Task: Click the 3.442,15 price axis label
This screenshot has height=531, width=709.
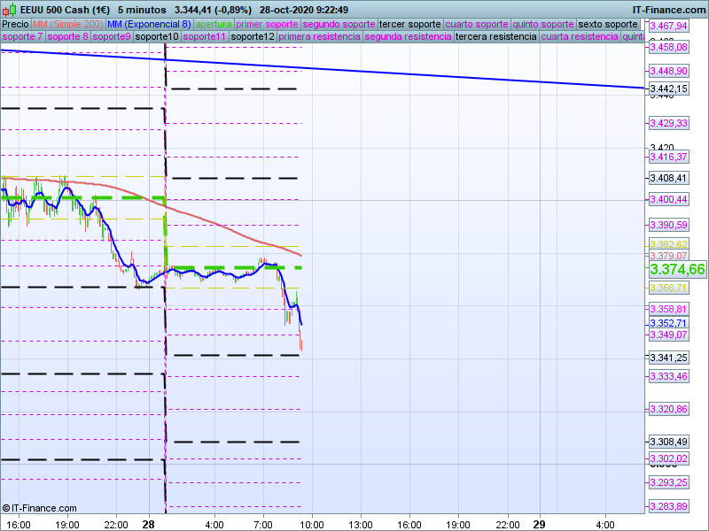Action: coord(668,88)
